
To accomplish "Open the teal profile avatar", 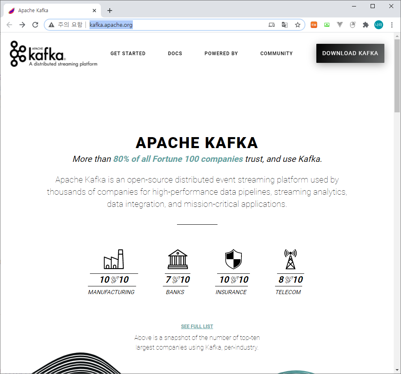I will coord(379,25).
